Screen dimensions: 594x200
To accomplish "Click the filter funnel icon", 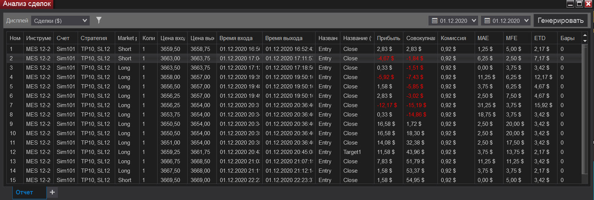I will pos(99,20).
